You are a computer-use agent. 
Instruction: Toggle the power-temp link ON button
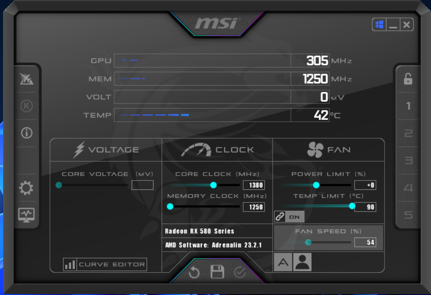click(x=289, y=217)
